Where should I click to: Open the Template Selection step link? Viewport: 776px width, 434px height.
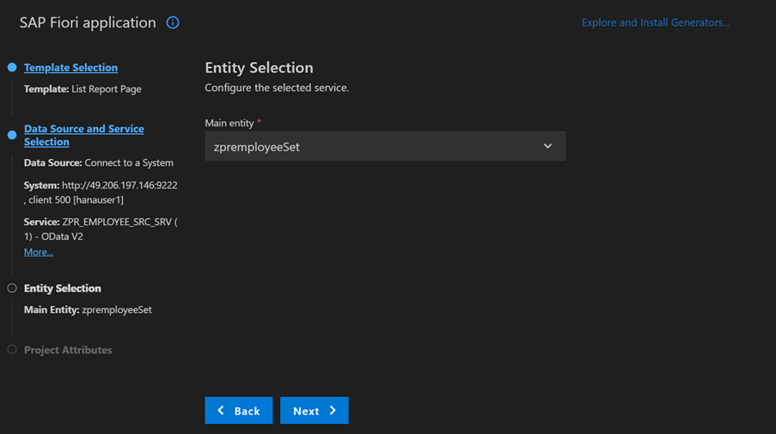[x=70, y=67]
